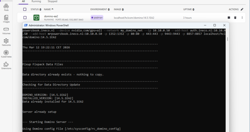
Task: Go to the Volumes sidebar icon
Action: [x=6, y=31]
